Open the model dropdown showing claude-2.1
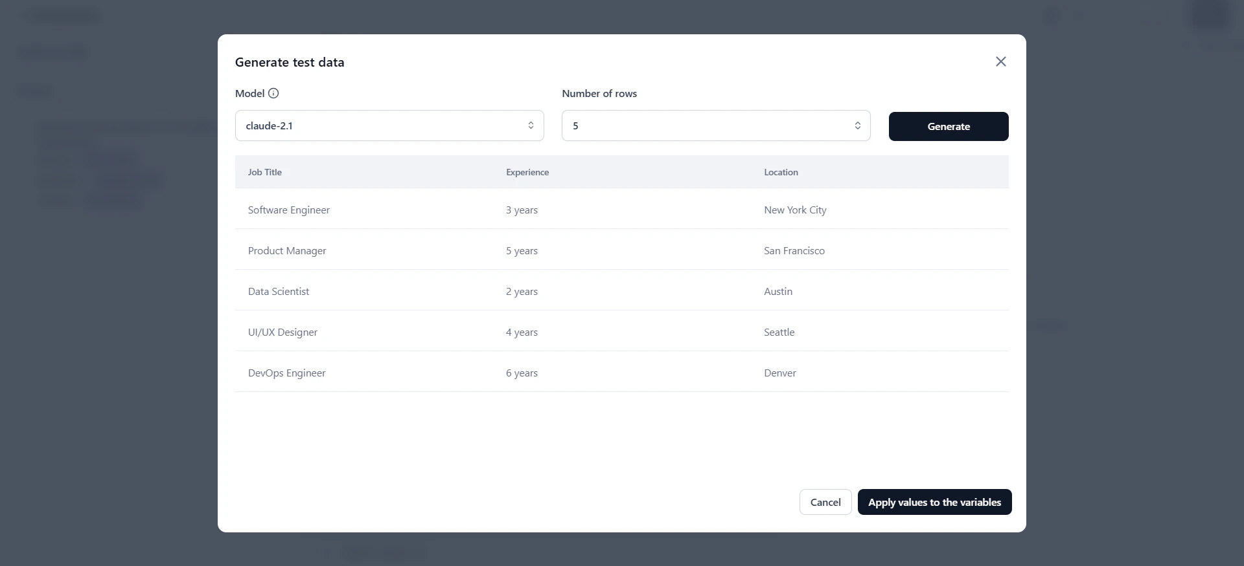The width and height of the screenshot is (1244, 566). (x=389, y=125)
